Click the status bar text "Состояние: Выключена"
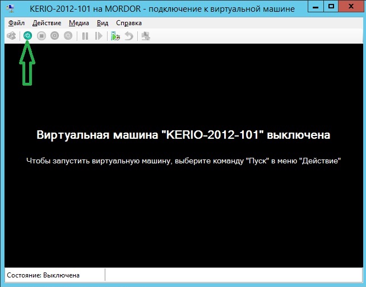366x287 pixels. point(43,275)
